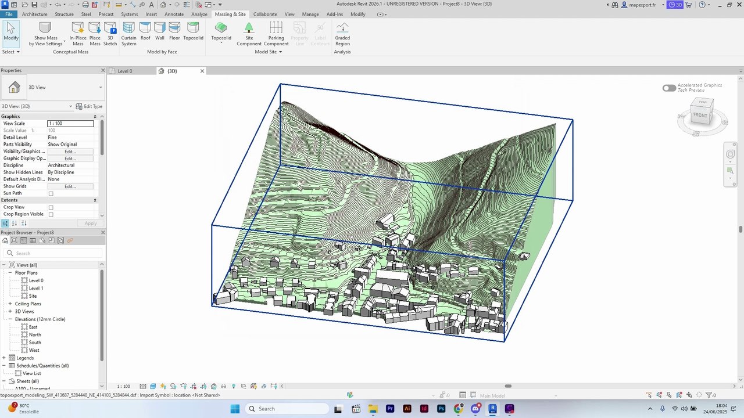Viewport: 744px width, 418px height.
Task: Collapse the Graphics properties section
Action: [x=95, y=117]
